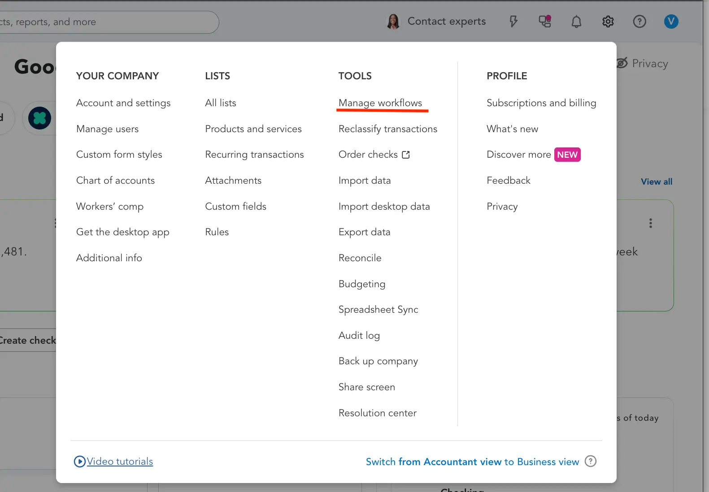Open the lightning bolt quick actions icon

point(513,22)
